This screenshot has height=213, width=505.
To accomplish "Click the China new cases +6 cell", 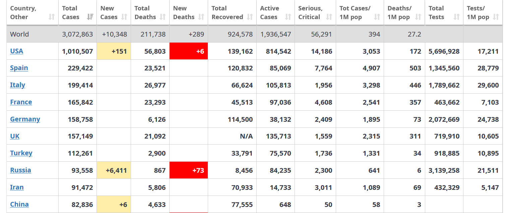I will [x=114, y=204].
